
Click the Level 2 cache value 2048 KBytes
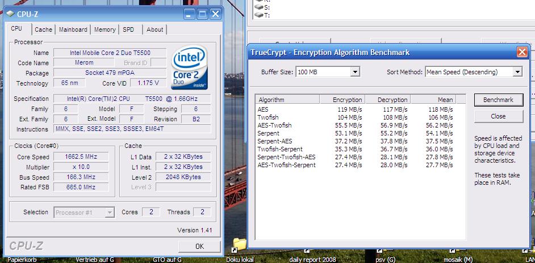point(183,177)
